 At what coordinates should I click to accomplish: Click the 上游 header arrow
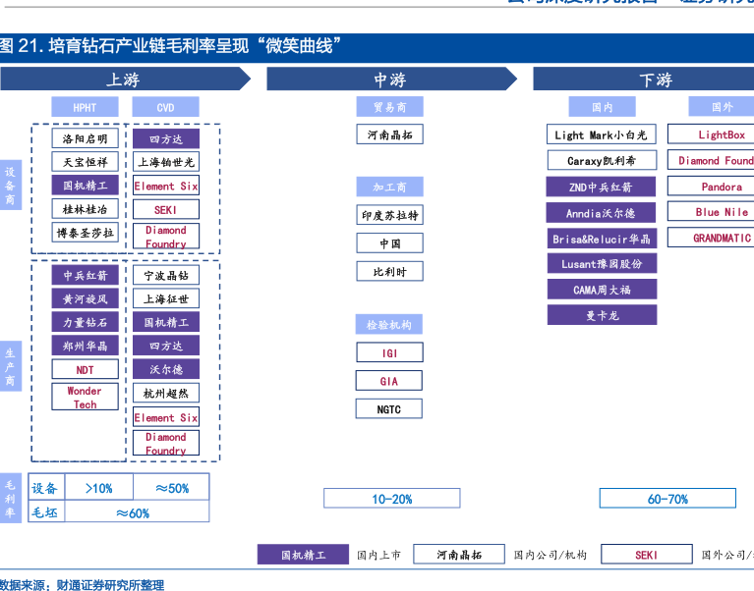123,80
